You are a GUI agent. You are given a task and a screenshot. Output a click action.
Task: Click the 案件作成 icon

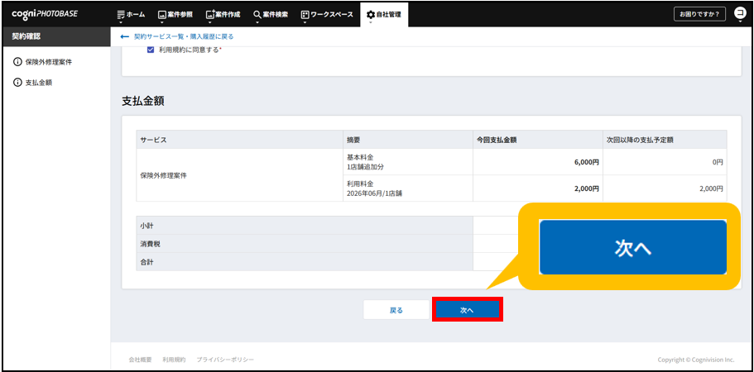(209, 15)
